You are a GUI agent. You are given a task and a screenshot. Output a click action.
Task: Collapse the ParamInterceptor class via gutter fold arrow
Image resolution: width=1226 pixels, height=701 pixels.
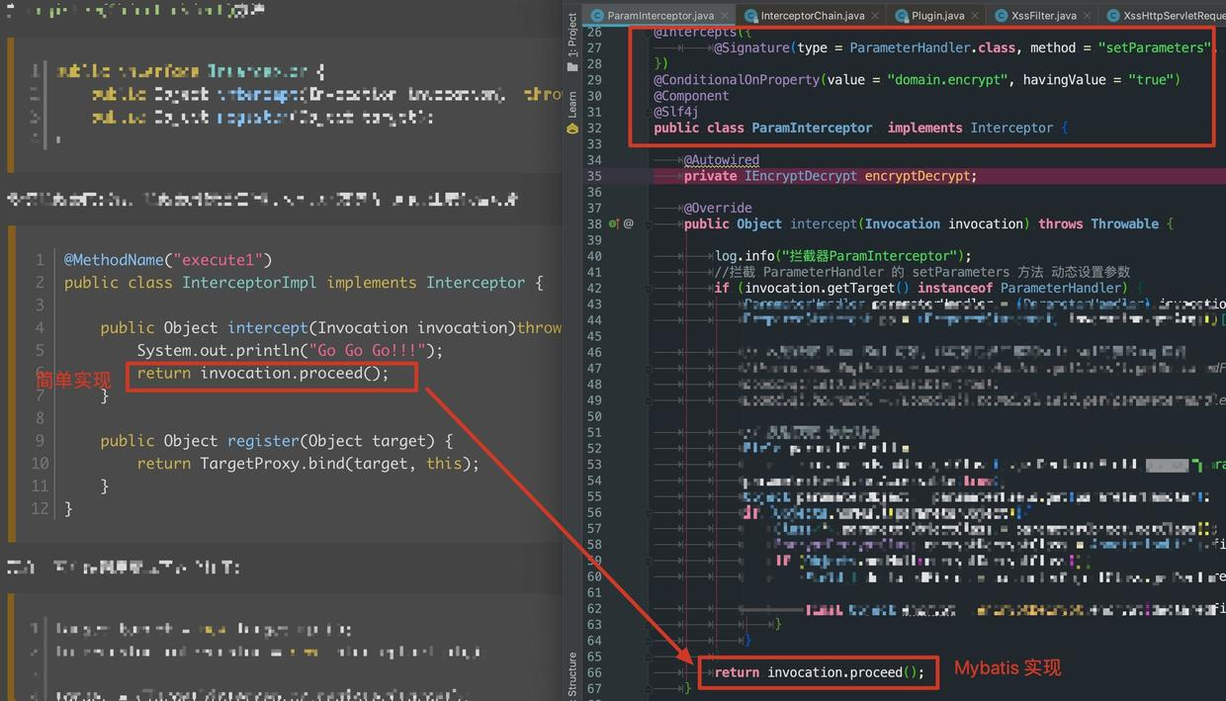(649, 128)
